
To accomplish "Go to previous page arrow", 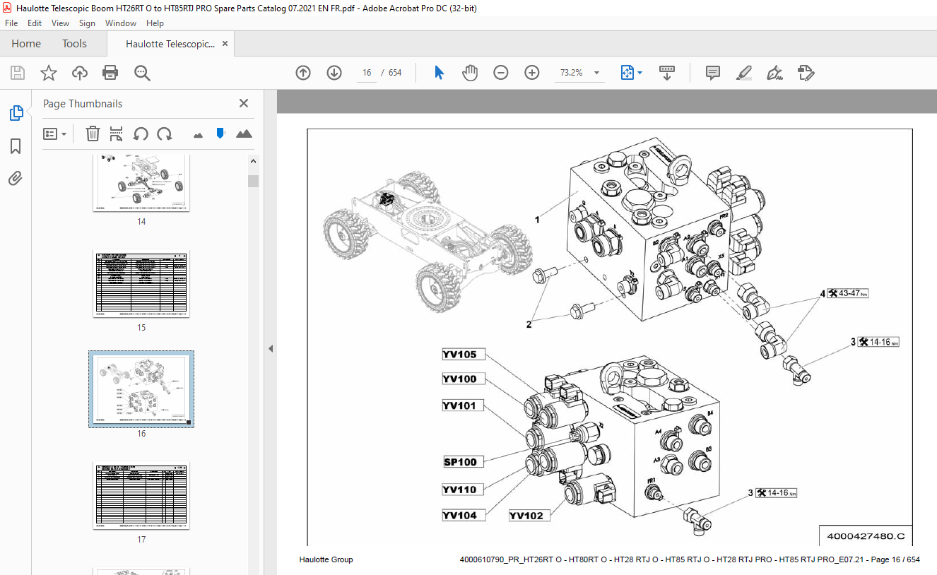I will click(303, 73).
